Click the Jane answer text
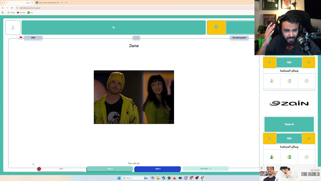Viewport: 321px width, 181px height. 134,46
